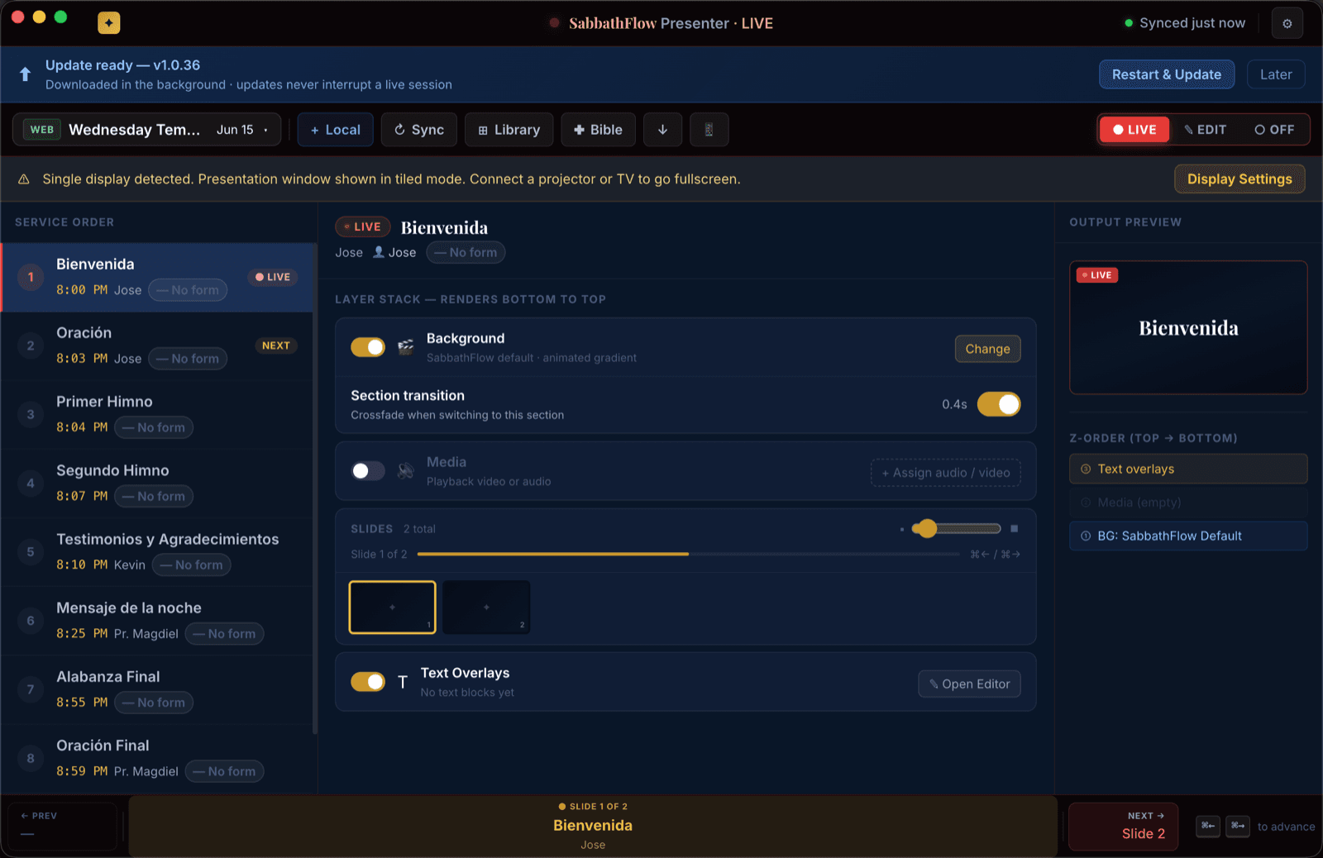Screen dimensions: 1323x858
Task: Open the Library toolbar item
Action: [x=509, y=130]
